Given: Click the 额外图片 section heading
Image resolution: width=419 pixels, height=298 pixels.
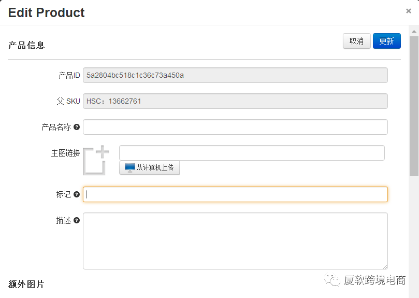Looking at the screenshot, I should coord(26,284).
